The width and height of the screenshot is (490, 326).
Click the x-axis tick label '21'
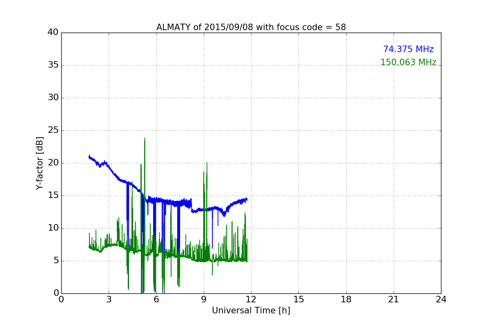(394, 299)
